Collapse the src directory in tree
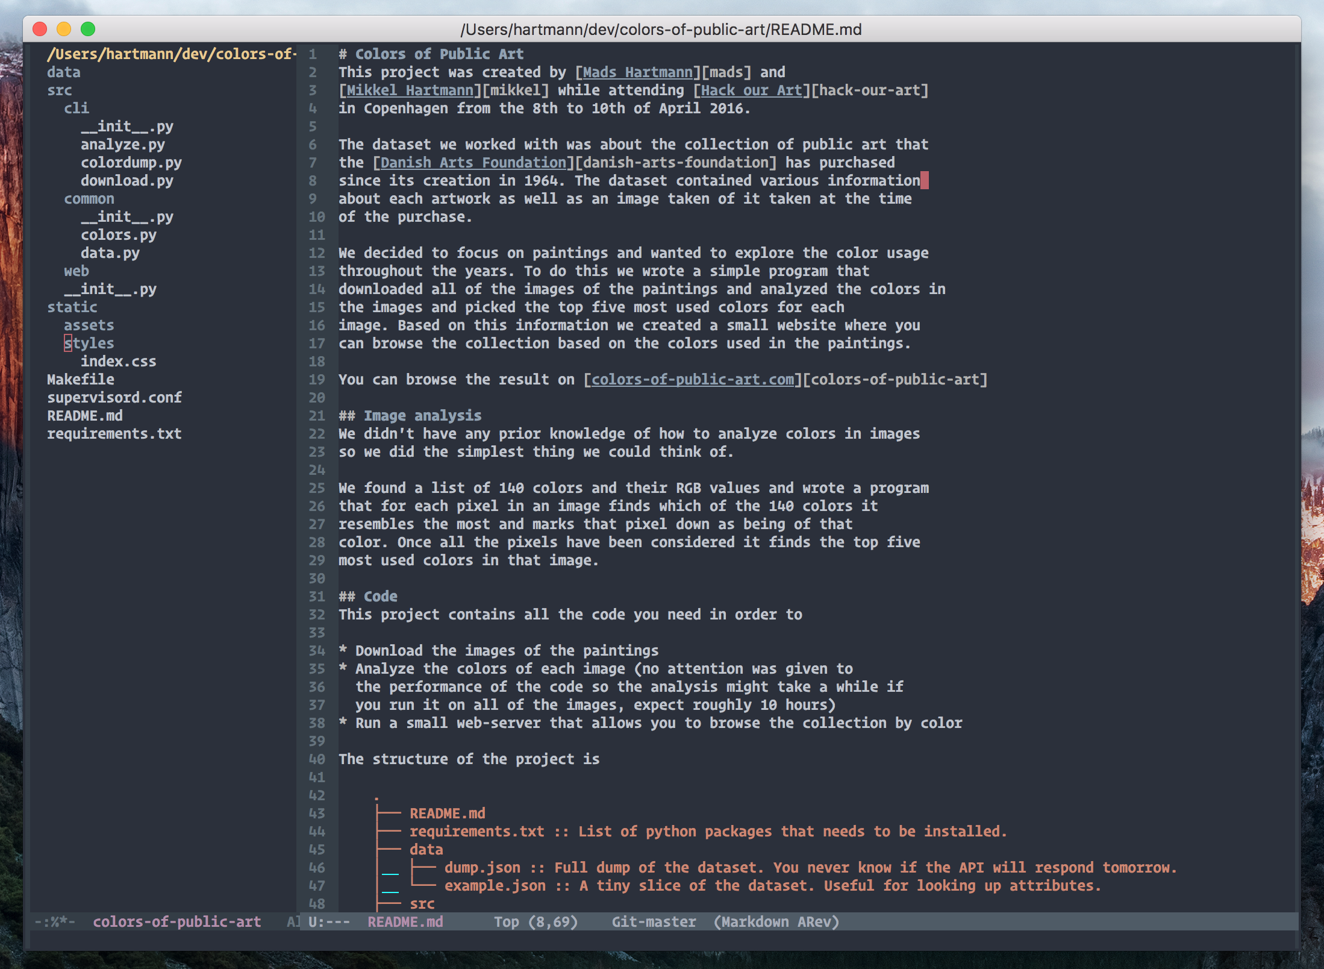1324x969 pixels. (x=59, y=90)
